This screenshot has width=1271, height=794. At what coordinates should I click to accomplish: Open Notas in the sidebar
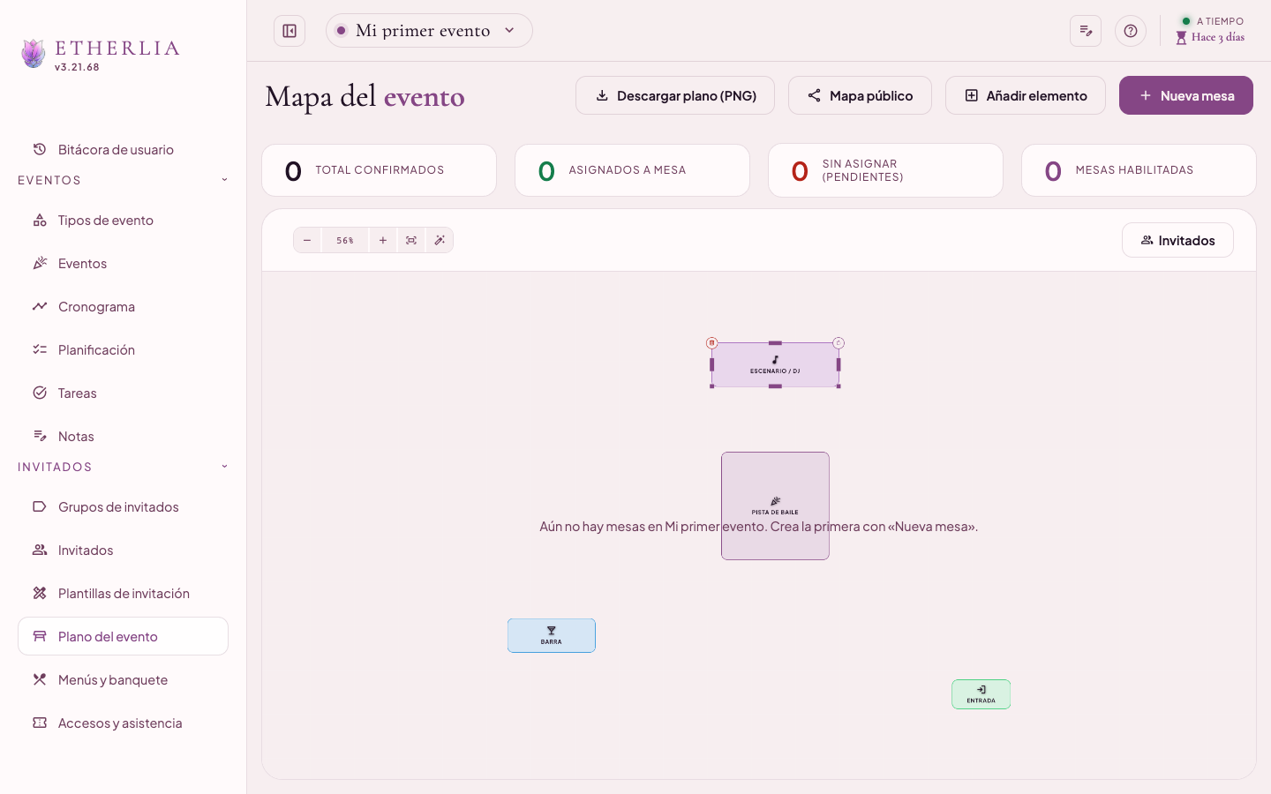click(123, 437)
